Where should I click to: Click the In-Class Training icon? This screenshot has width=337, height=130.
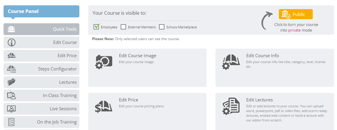click(x=12, y=96)
